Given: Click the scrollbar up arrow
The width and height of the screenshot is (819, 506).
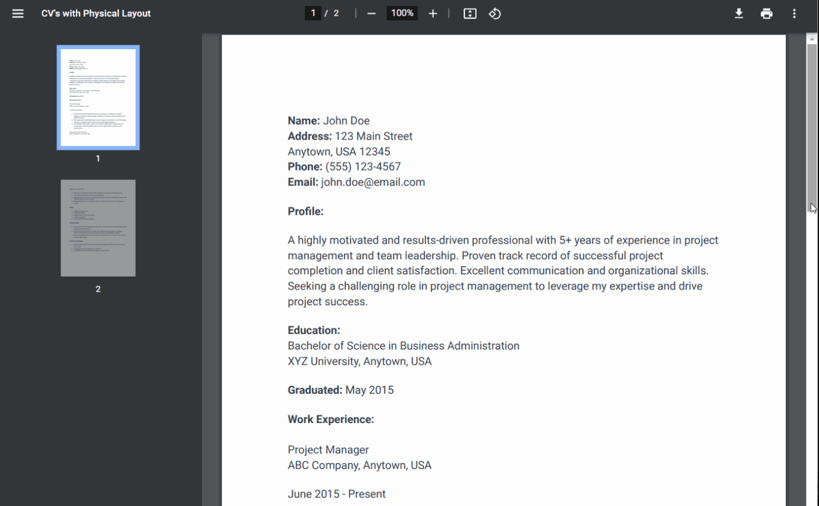Looking at the screenshot, I should click(x=812, y=38).
